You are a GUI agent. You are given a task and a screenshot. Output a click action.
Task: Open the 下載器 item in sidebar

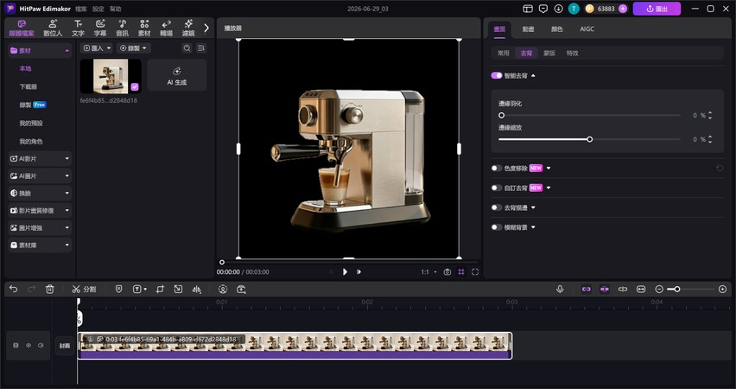coord(29,87)
